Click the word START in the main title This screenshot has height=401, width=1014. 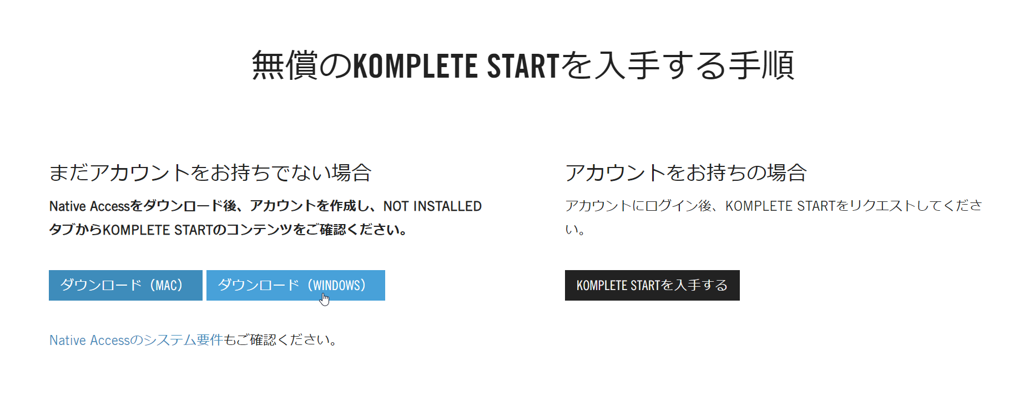(523, 65)
